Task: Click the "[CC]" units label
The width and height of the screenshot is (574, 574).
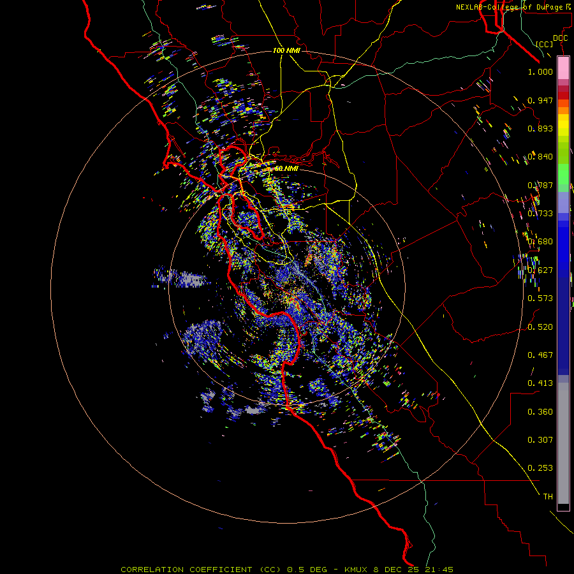Action: 545,44
